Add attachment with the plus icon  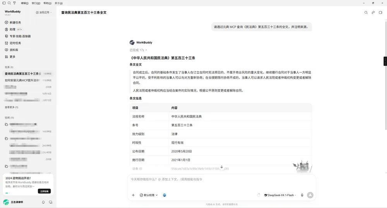(133, 195)
